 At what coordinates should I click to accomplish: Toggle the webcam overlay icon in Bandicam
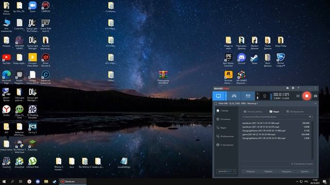(x=265, y=96)
